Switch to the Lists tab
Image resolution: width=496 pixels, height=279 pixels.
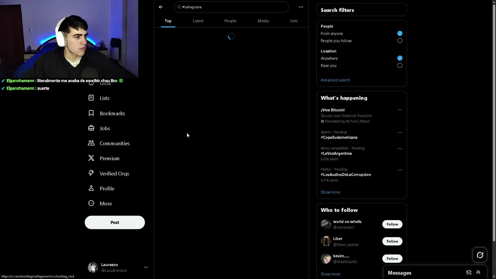pyautogui.click(x=294, y=21)
